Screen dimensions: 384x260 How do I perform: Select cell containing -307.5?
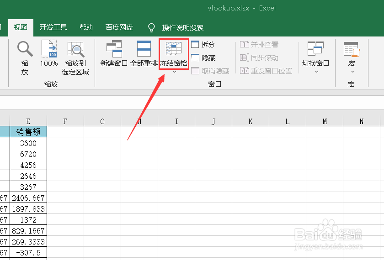[28, 253]
